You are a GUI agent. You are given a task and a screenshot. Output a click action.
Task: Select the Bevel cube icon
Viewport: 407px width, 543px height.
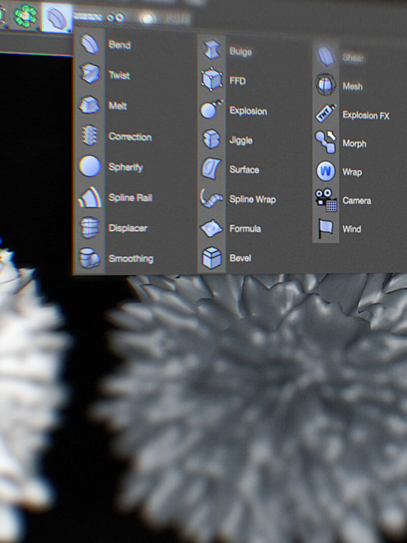(x=211, y=258)
